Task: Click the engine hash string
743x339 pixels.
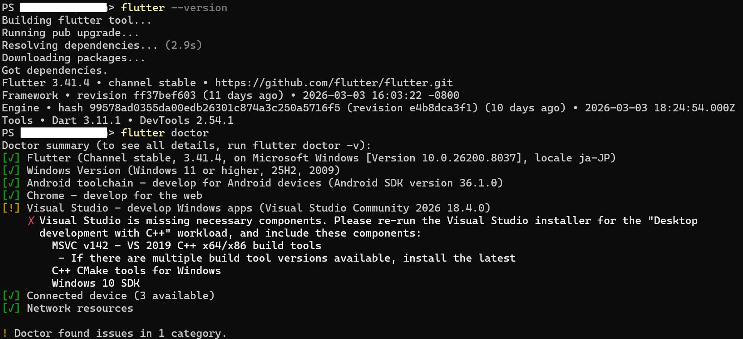Action: [215, 108]
